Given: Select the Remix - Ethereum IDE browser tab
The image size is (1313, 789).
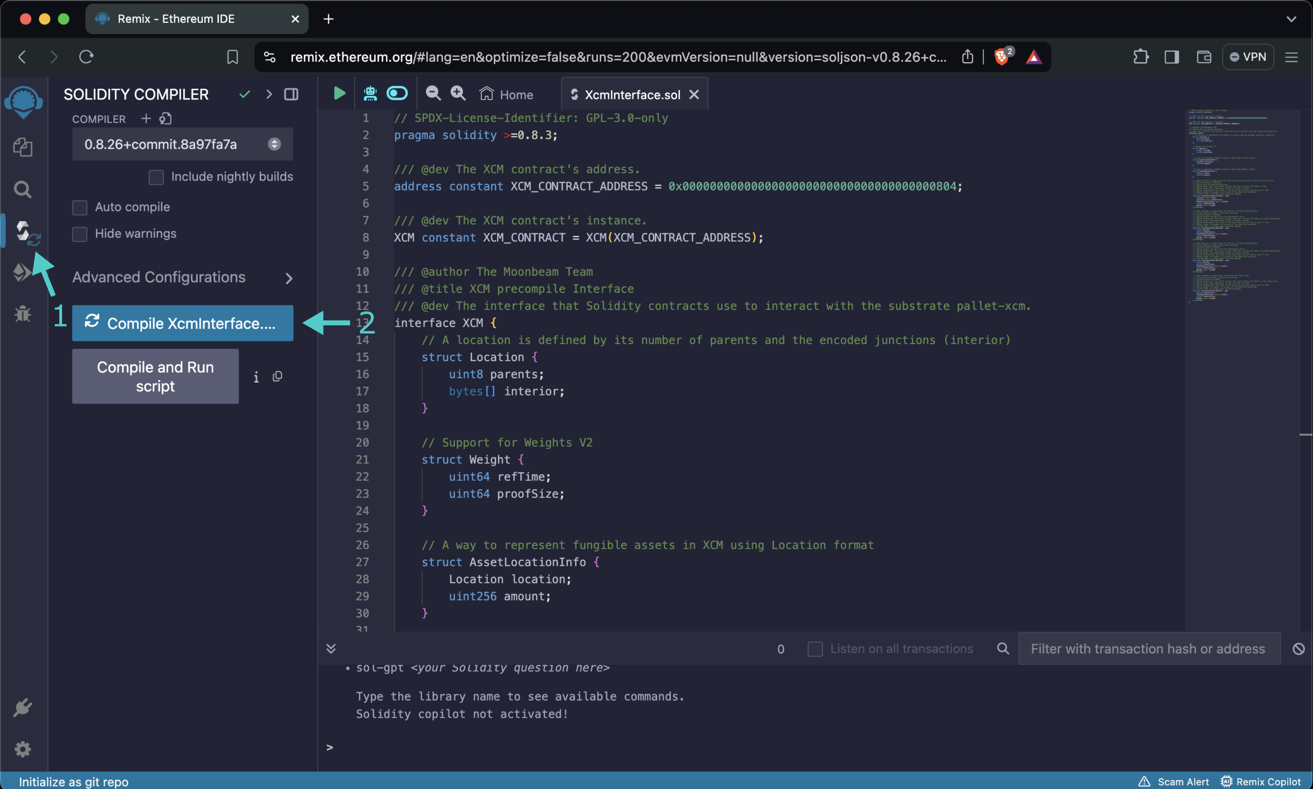Looking at the screenshot, I should (197, 19).
